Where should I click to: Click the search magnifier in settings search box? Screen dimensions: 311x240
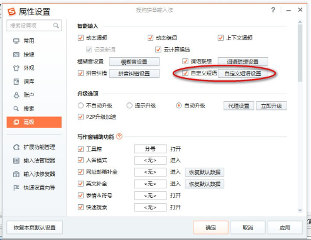coord(56,26)
